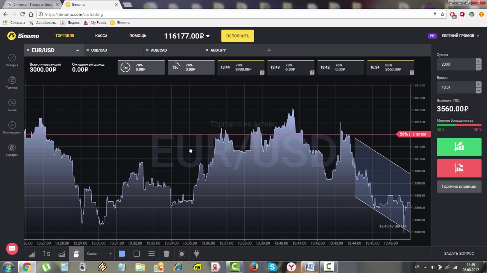Click the red down trade button
487x273 pixels.
point(459,168)
